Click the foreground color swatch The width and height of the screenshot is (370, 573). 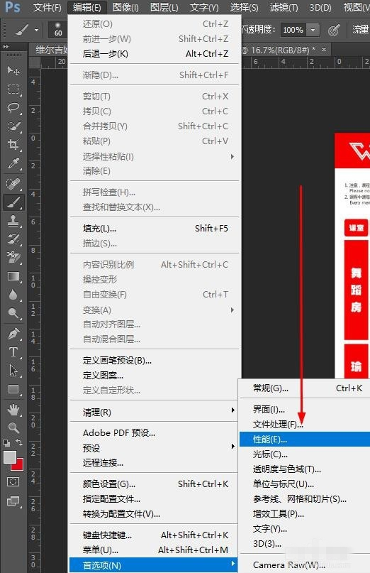pyautogui.click(x=9, y=457)
